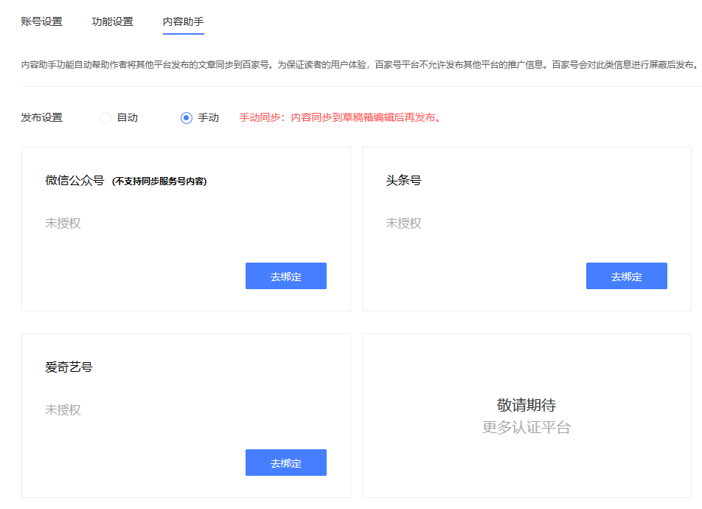Viewport: 702px width, 509px height.
Task: Bind the 爱奇艺号 account via 去绑定
Action: (285, 463)
